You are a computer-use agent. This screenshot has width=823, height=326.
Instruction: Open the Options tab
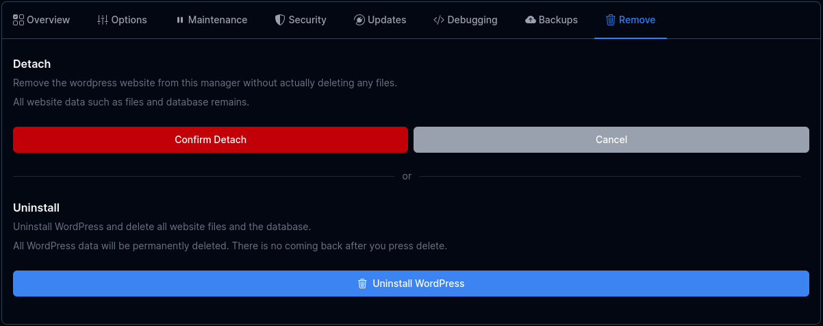coord(129,20)
